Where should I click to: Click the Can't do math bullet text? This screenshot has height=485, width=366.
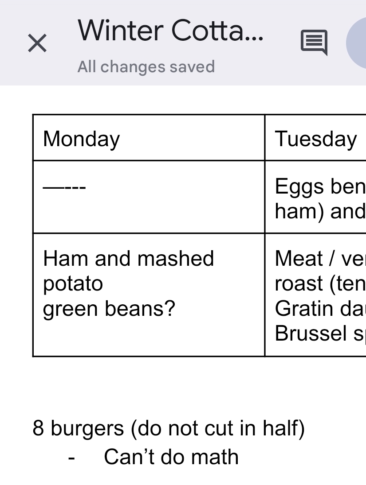coord(171,457)
